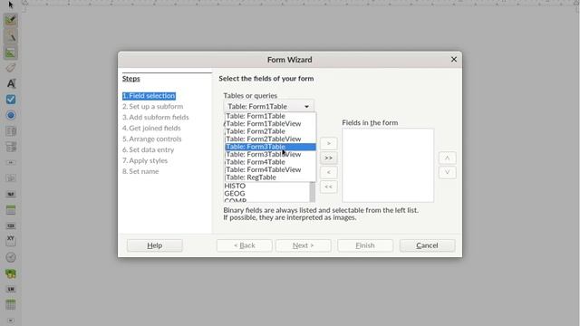
Task: Click the < Back button
Action: [x=244, y=245]
